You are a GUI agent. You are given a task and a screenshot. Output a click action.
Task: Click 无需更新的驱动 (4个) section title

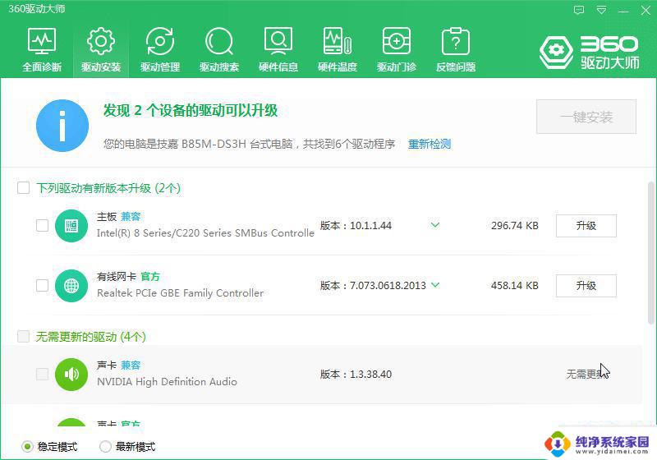90,337
